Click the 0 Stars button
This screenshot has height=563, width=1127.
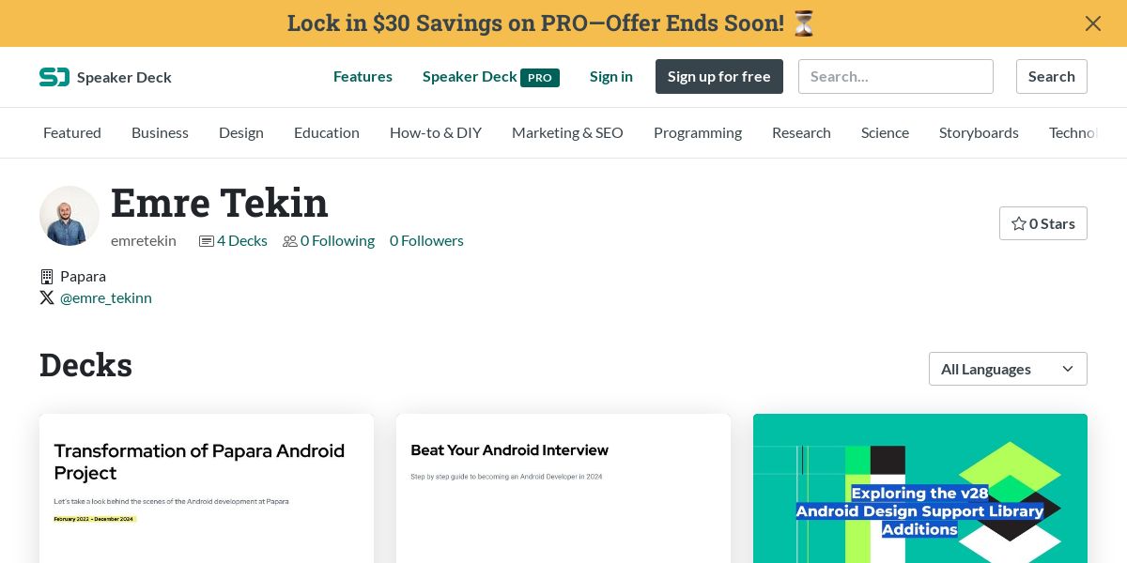[x=1043, y=223]
